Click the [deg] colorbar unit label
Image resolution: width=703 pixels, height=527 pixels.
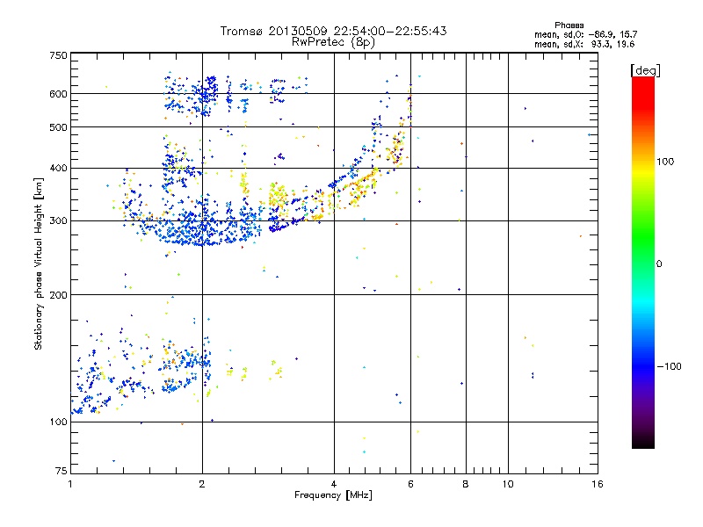645,70
